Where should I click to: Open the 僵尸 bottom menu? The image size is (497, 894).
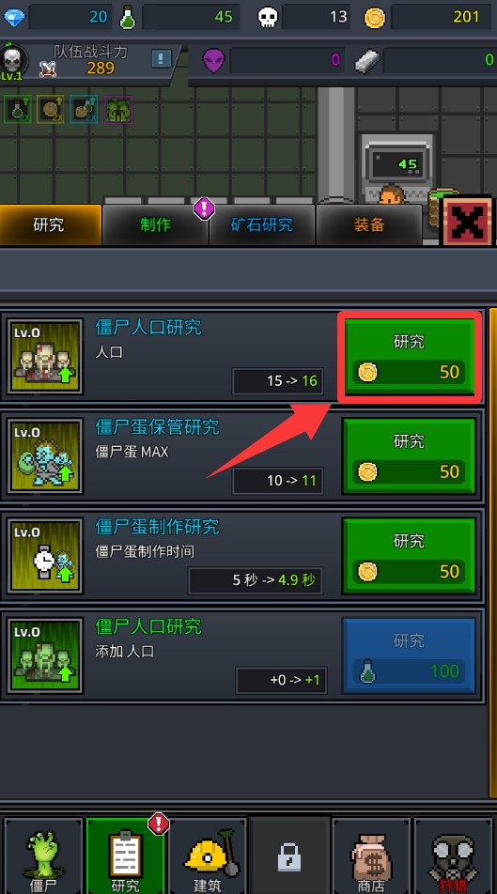tap(44, 856)
